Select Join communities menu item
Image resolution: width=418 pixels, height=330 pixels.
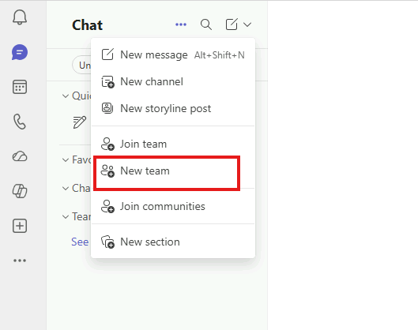173,206
